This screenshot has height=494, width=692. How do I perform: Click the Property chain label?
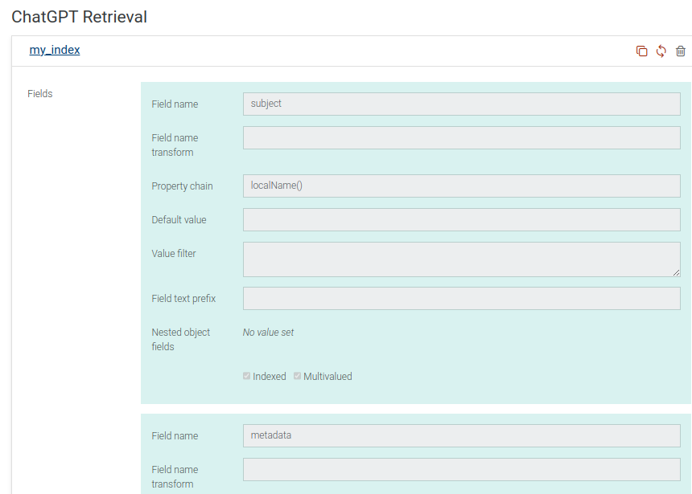[183, 186]
